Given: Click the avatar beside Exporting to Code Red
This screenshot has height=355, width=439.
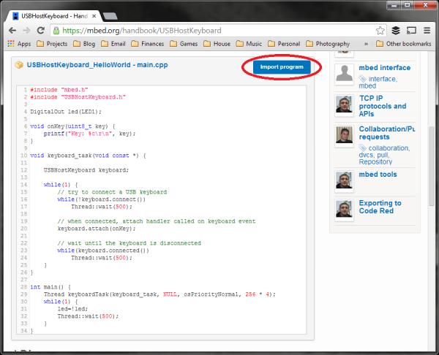Looking at the screenshot, I should click(x=345, y=210).
